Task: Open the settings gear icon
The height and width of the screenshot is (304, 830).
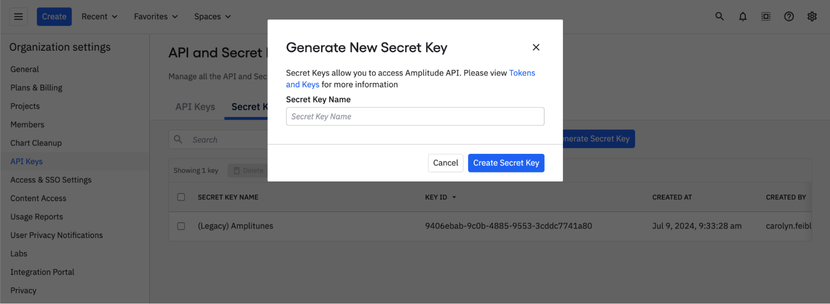Action: 812,17
